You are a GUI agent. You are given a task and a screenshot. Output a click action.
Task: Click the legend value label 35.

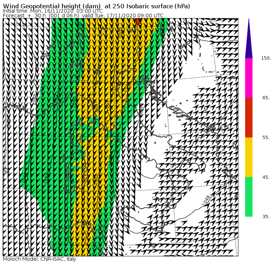266,217
